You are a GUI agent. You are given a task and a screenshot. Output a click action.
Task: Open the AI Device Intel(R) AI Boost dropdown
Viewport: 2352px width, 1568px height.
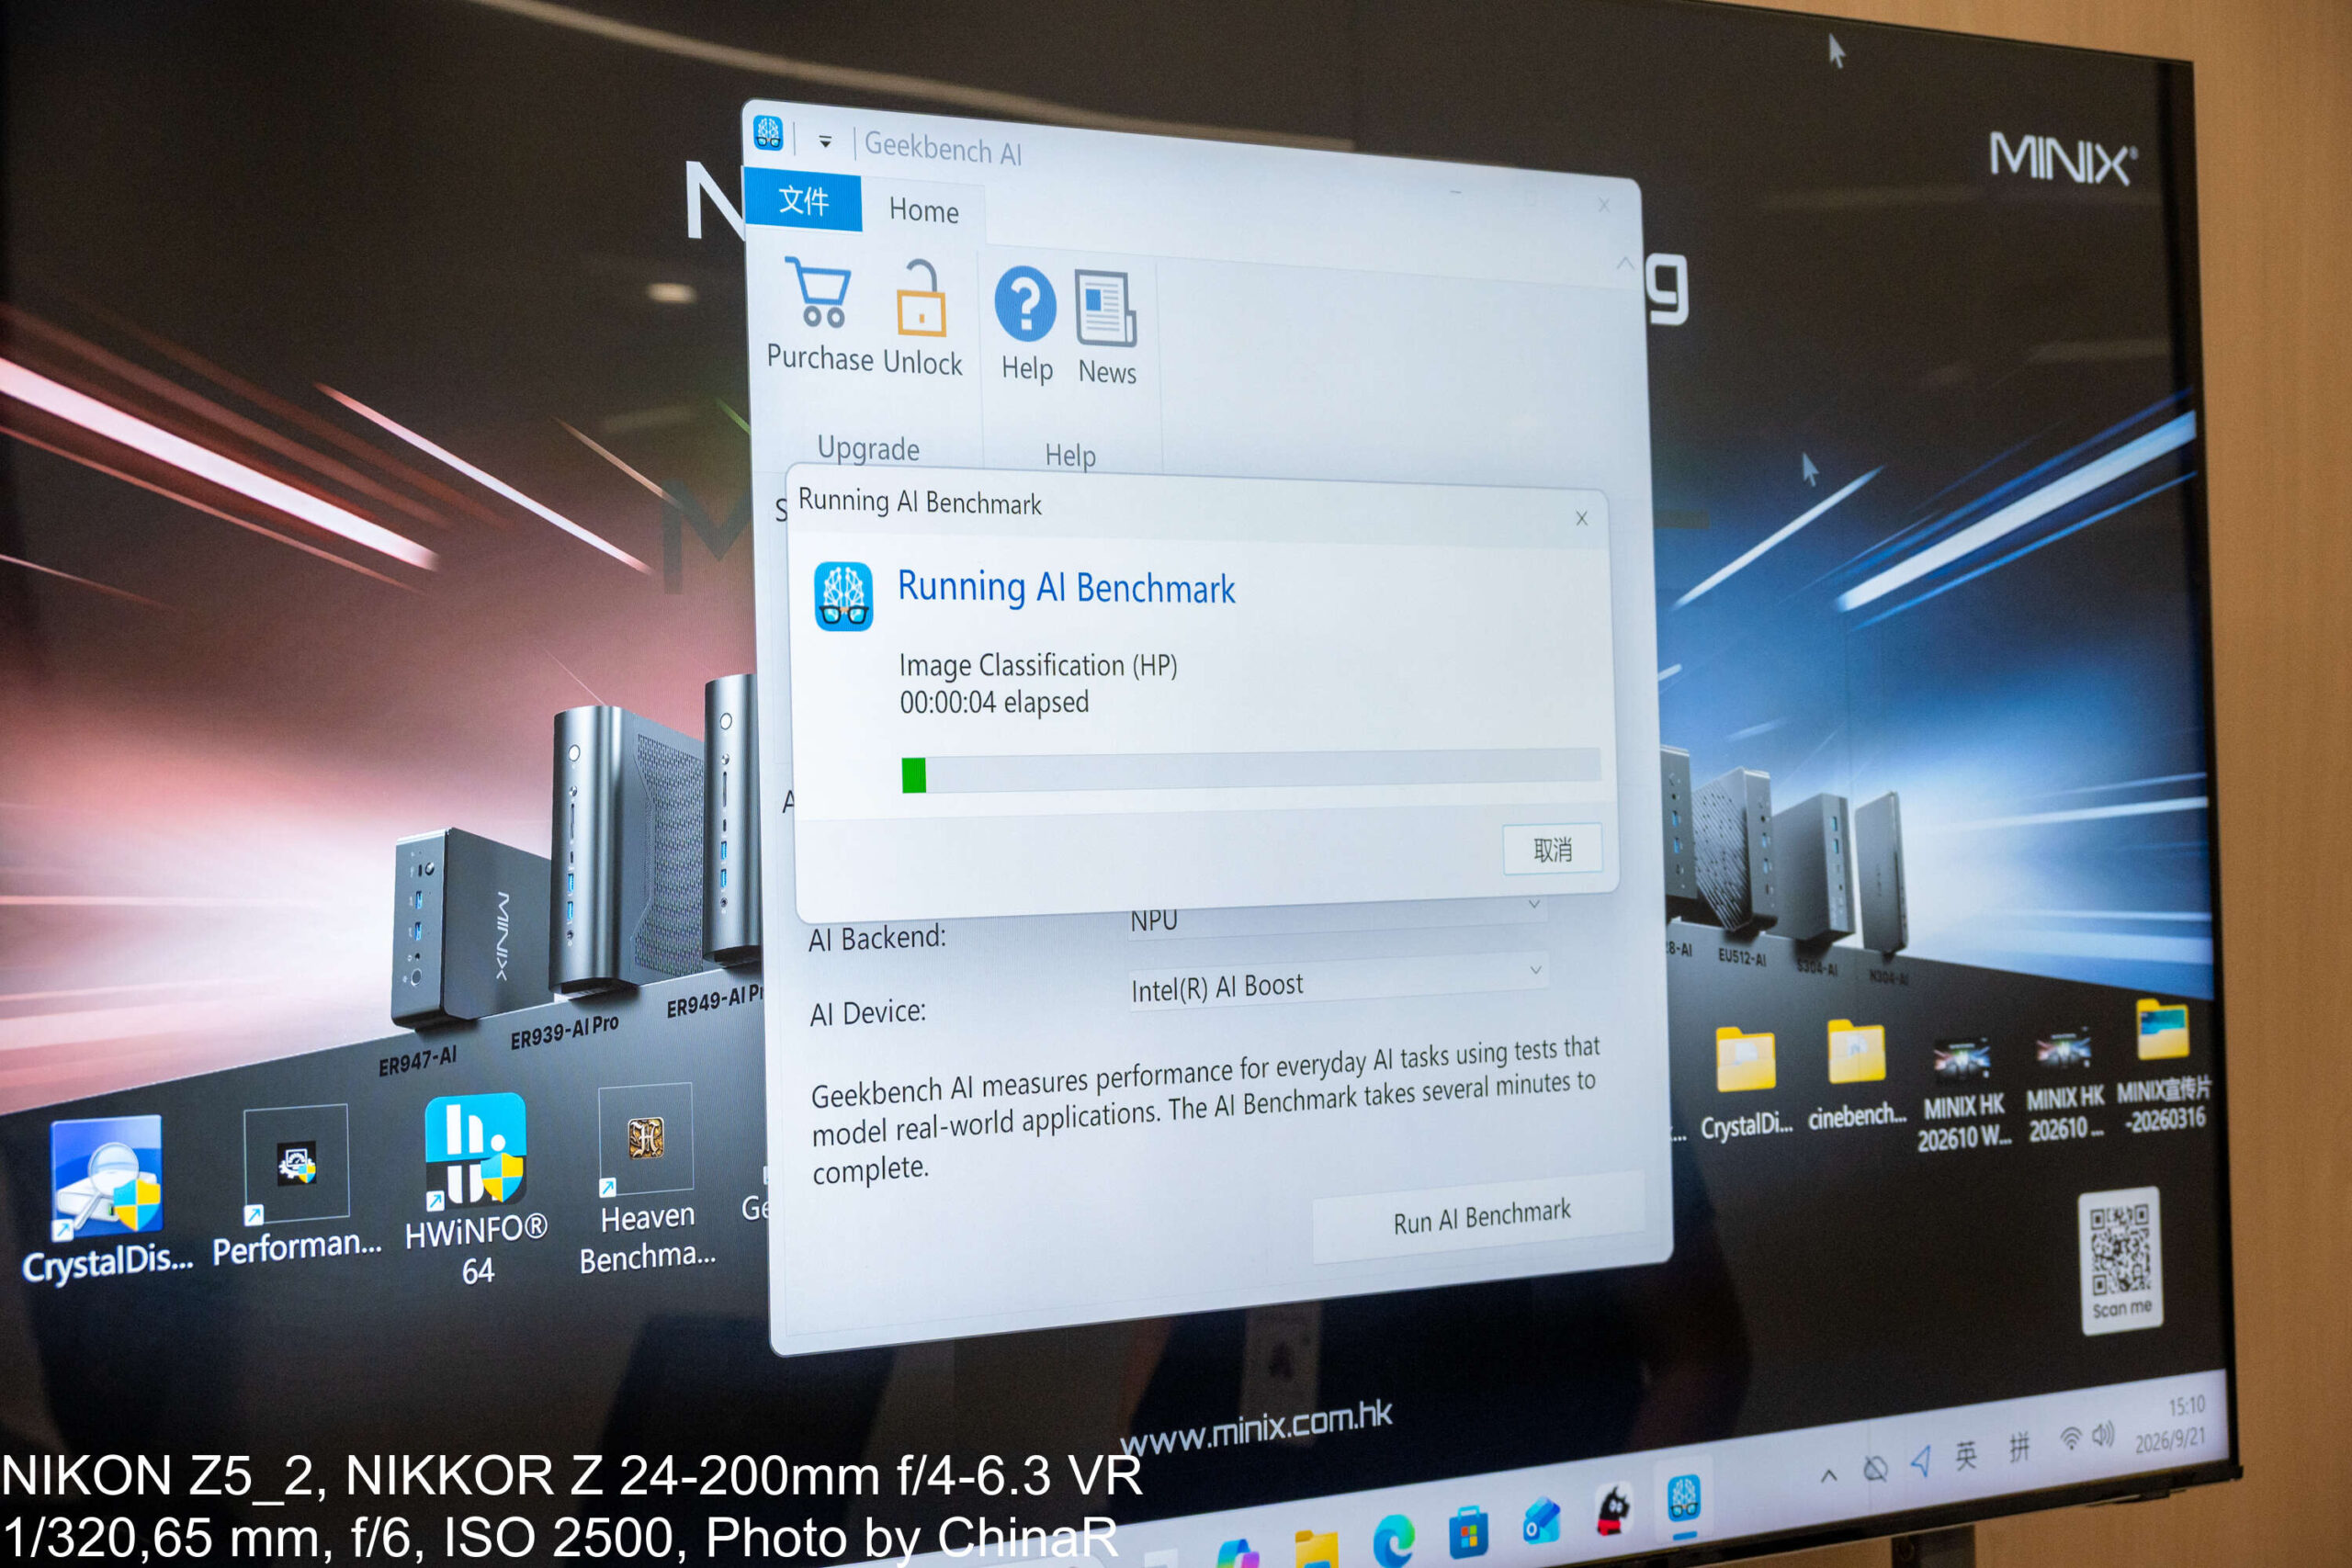pyautogui.click(x=1338, y=982)
